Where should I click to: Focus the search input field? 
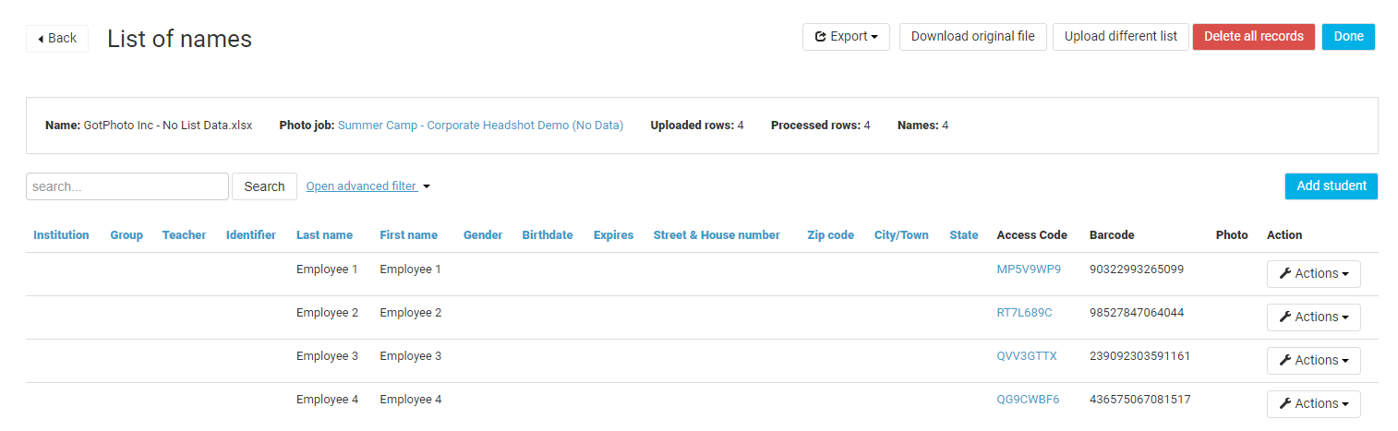(127, 186)
